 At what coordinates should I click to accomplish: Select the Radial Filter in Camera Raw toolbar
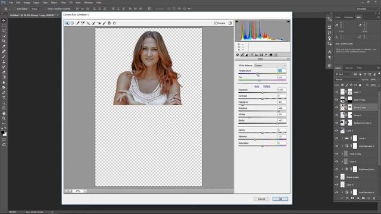pos(114,23)
